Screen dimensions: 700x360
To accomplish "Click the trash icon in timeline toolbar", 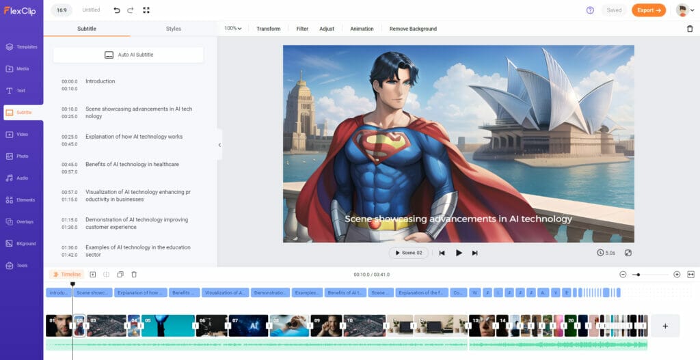I will 134,275.
